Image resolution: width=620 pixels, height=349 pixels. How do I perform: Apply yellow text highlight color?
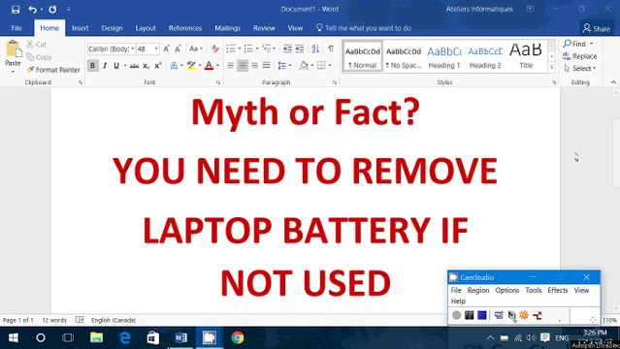(x=191, y=66)
